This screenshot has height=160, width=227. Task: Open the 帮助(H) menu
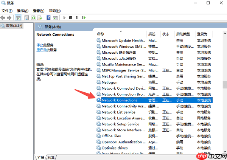(x=55, y=11)
